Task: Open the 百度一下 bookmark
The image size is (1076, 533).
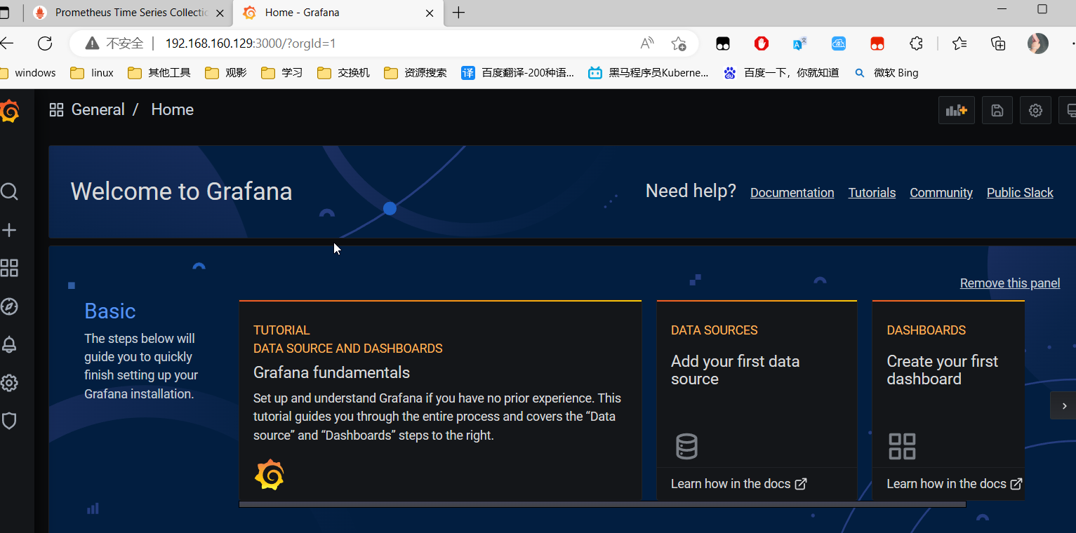Action: pyautogui.click(x=781, y=73)
